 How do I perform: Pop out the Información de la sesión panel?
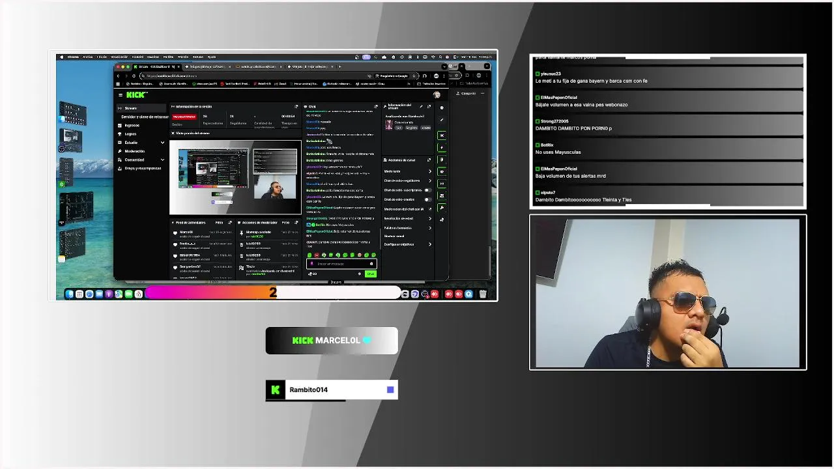pos(296,106)
